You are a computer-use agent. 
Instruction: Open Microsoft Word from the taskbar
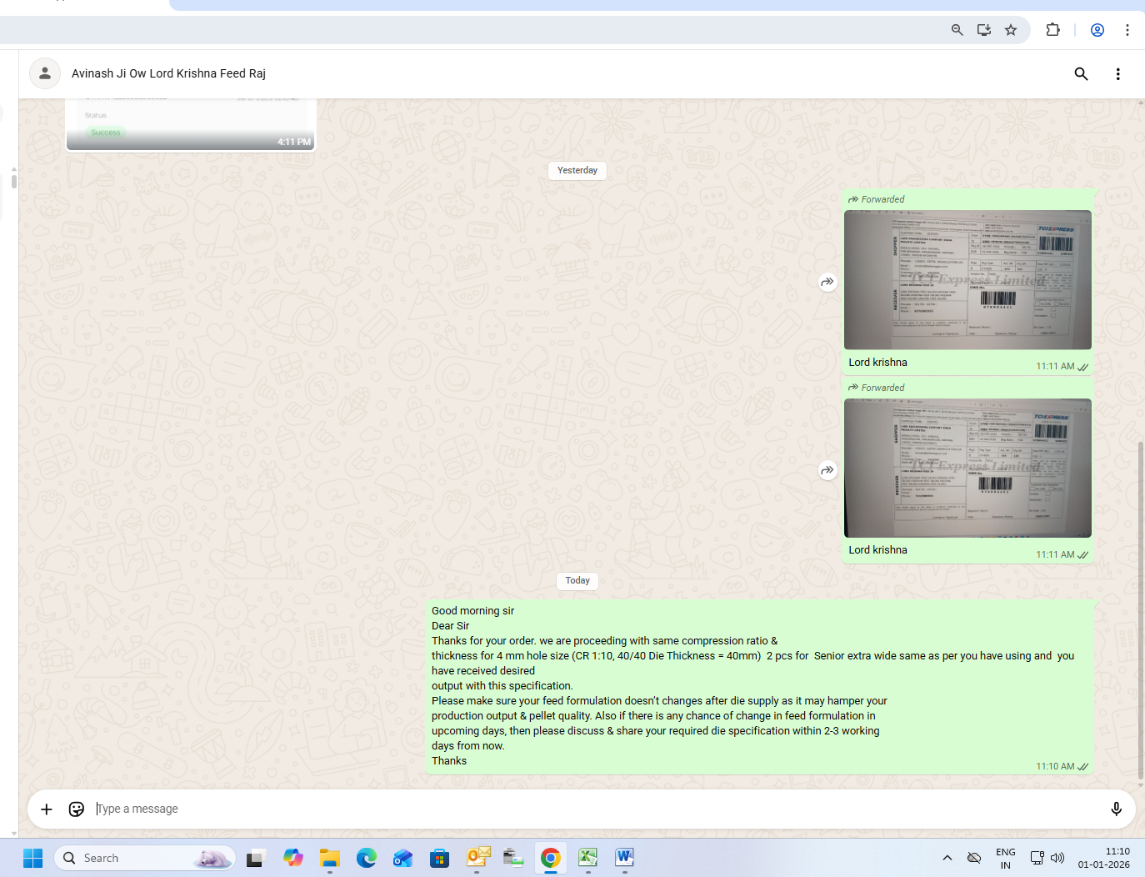[624, 858]
